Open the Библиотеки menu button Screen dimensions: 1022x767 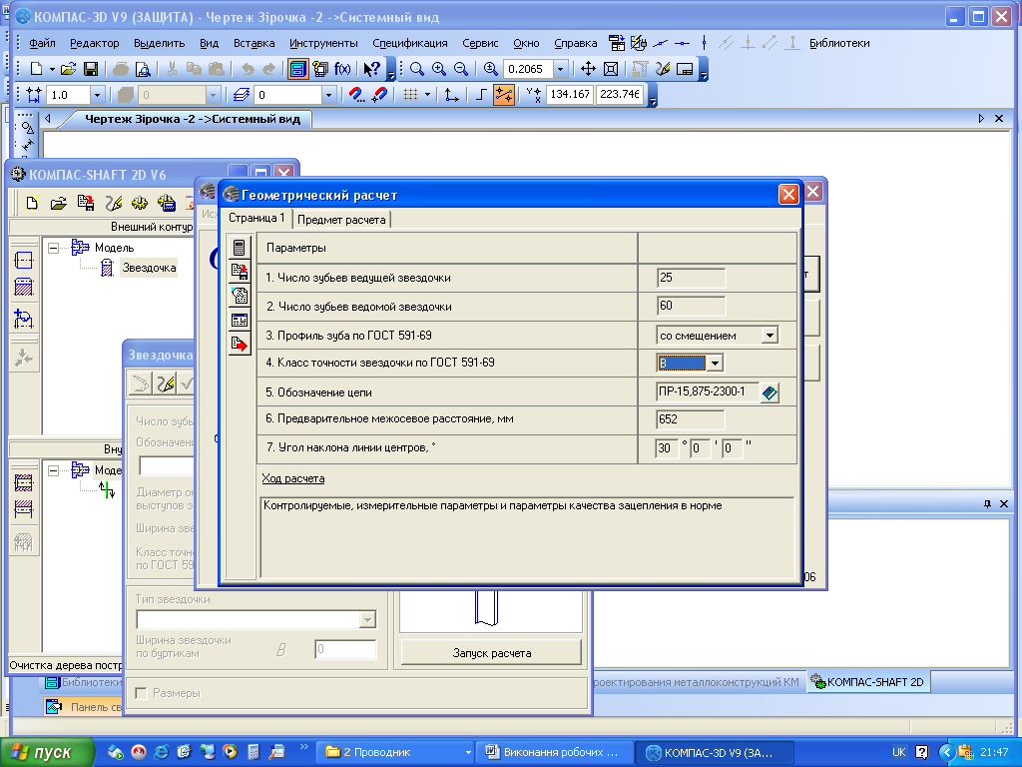coord(839,43)
